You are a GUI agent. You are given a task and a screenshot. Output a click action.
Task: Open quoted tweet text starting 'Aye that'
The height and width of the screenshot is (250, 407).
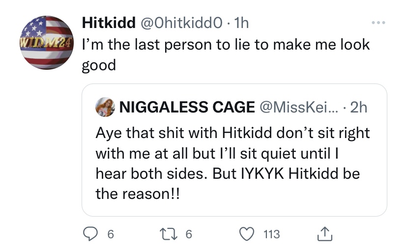pyautogui.click(x=233, y=164)
